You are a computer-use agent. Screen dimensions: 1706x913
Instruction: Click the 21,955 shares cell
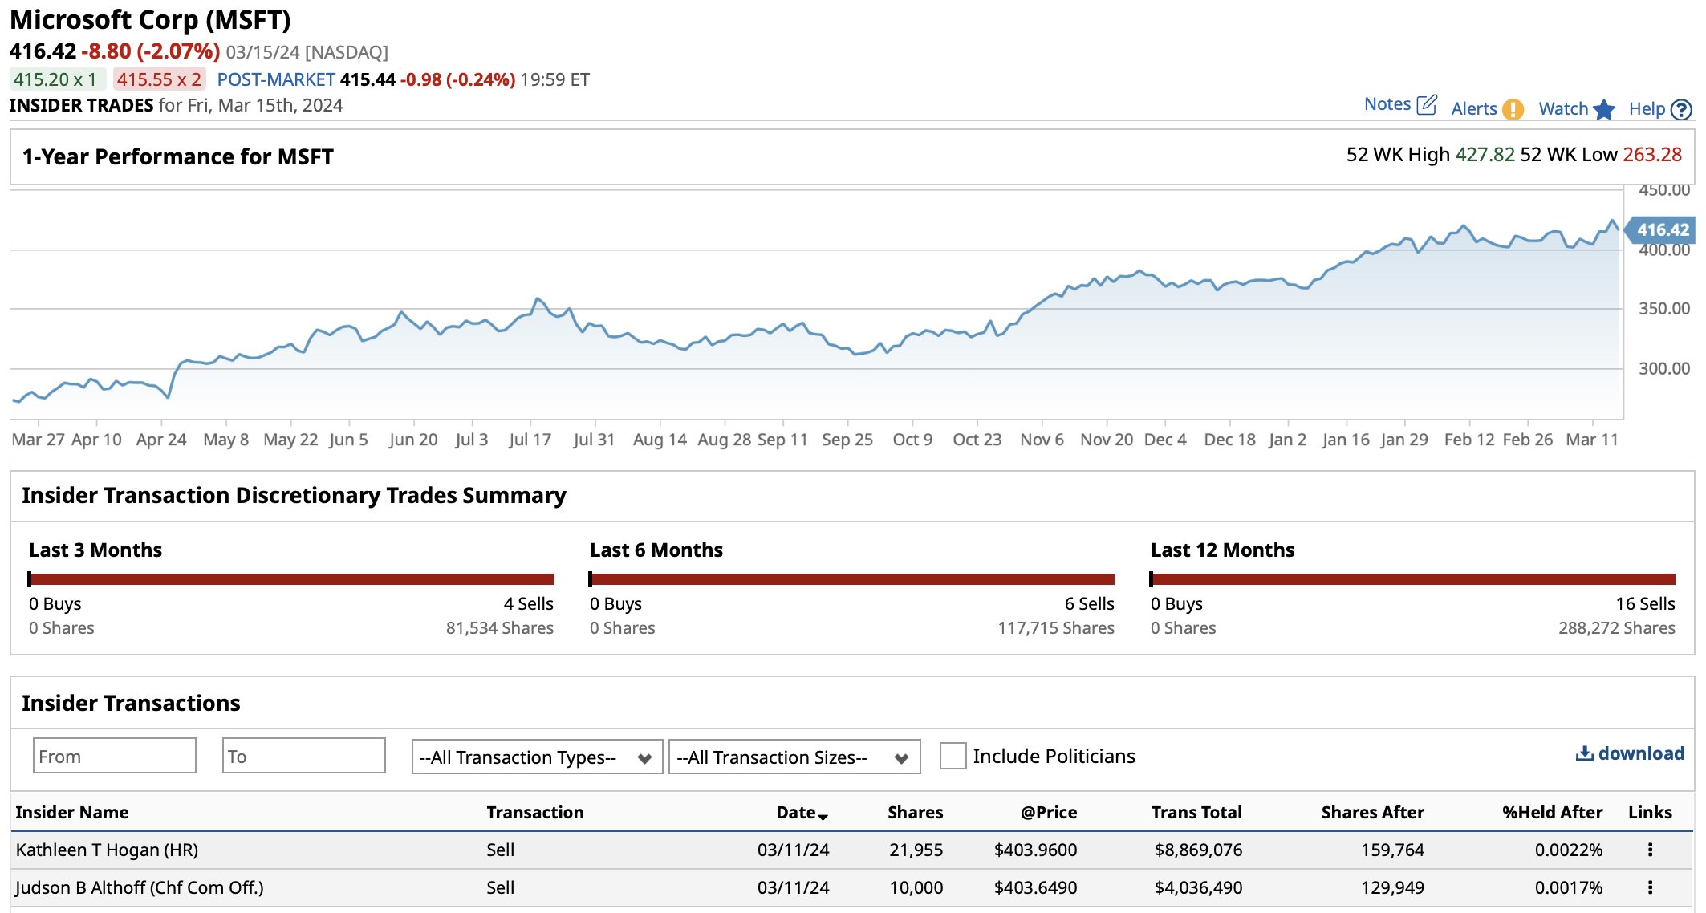pos(916,850)
